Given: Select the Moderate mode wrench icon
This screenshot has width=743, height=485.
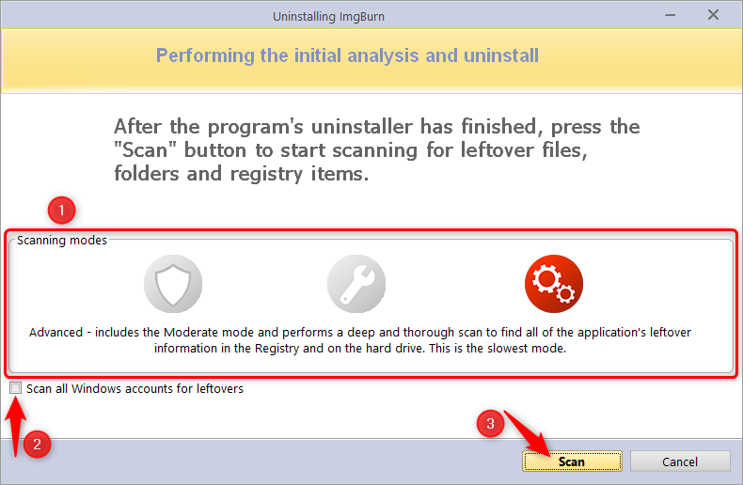Looking at the screenshot, I should point(356,284).
